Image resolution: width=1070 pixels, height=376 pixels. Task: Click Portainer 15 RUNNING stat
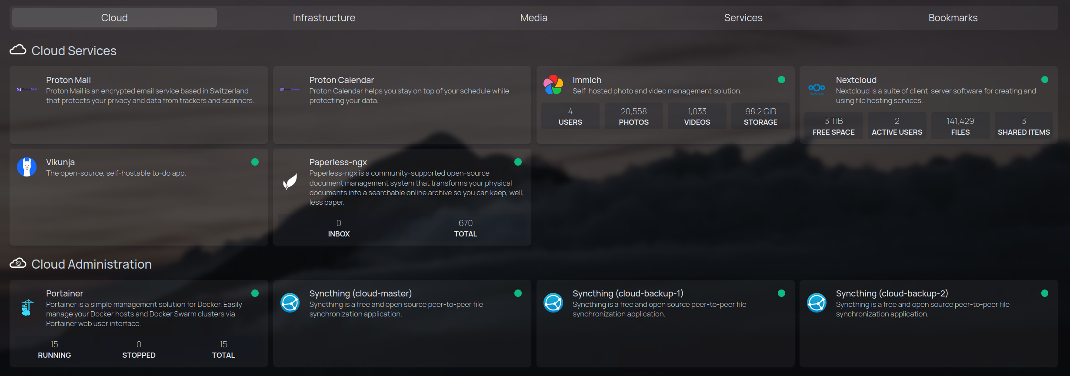[54, 349]
